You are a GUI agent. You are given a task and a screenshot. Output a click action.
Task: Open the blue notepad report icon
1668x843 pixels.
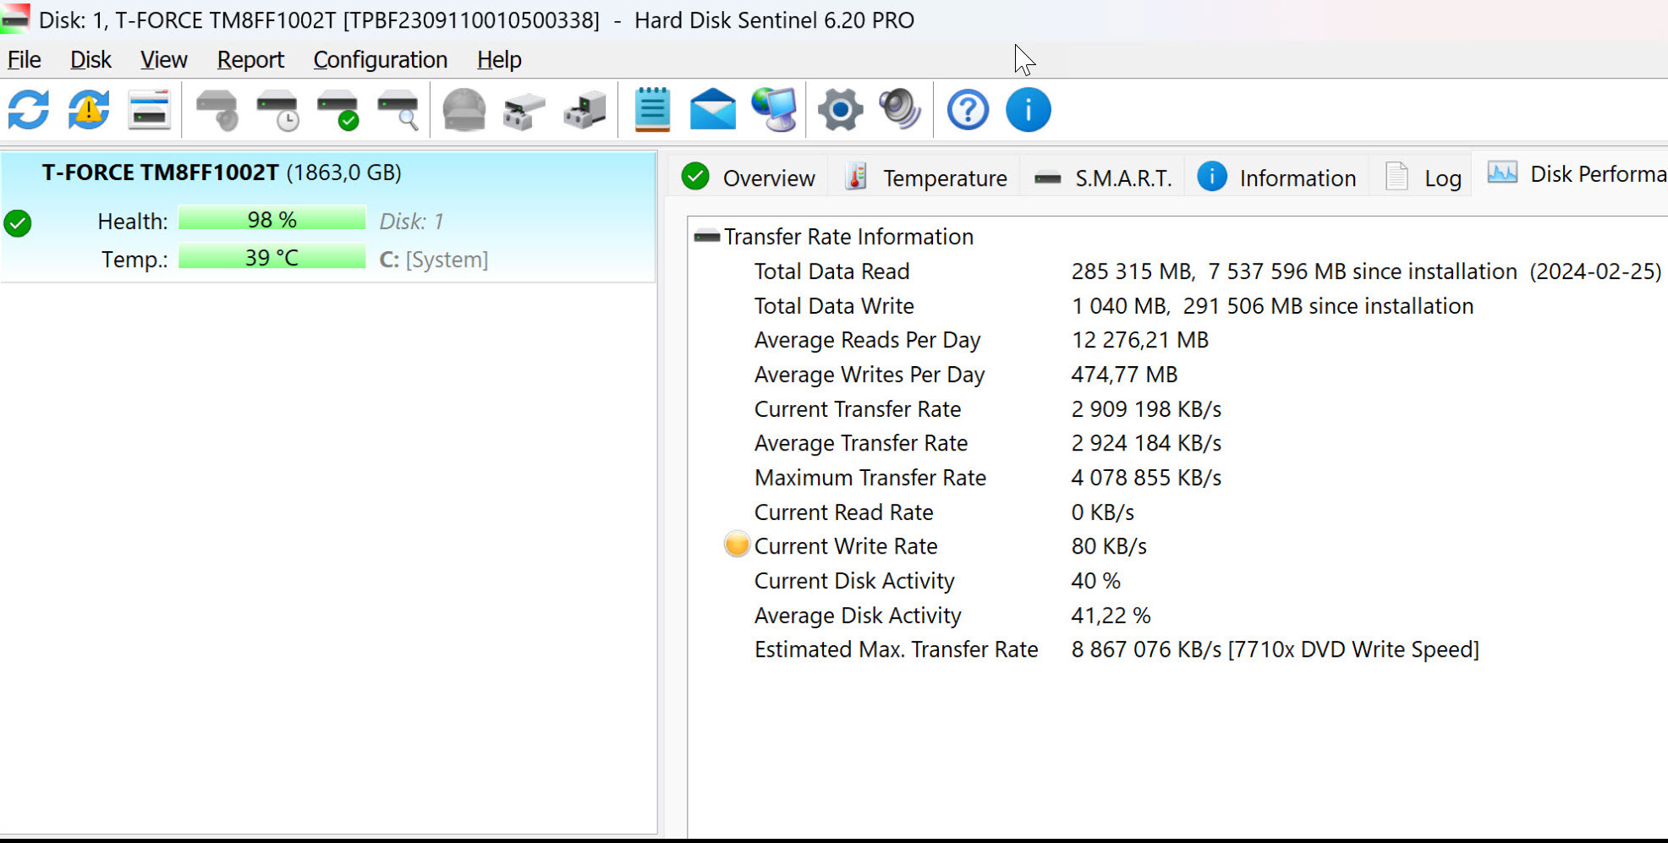652,110
